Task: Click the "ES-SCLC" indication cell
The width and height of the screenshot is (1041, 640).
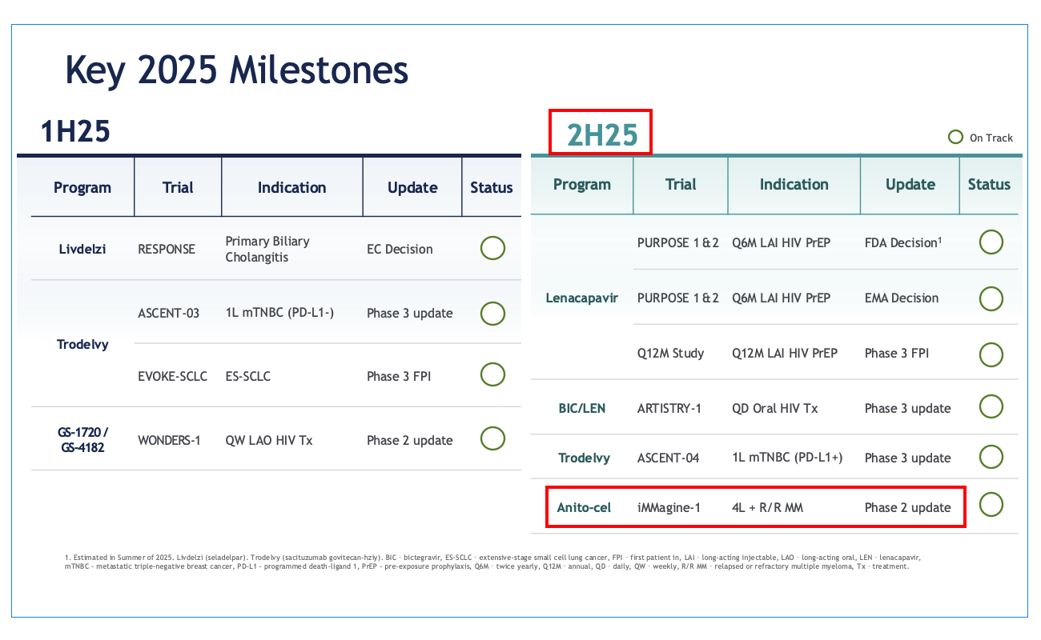Action: 248,376
